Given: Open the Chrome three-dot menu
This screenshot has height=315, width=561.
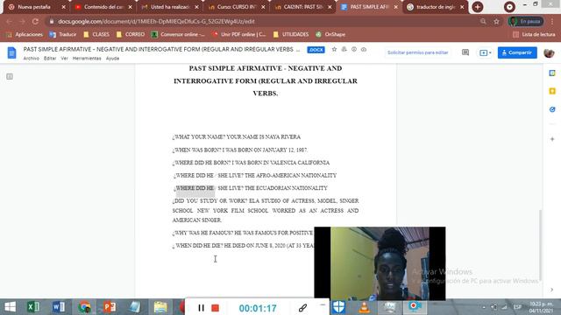Looking at the screenshot, I should pos(552,21).
